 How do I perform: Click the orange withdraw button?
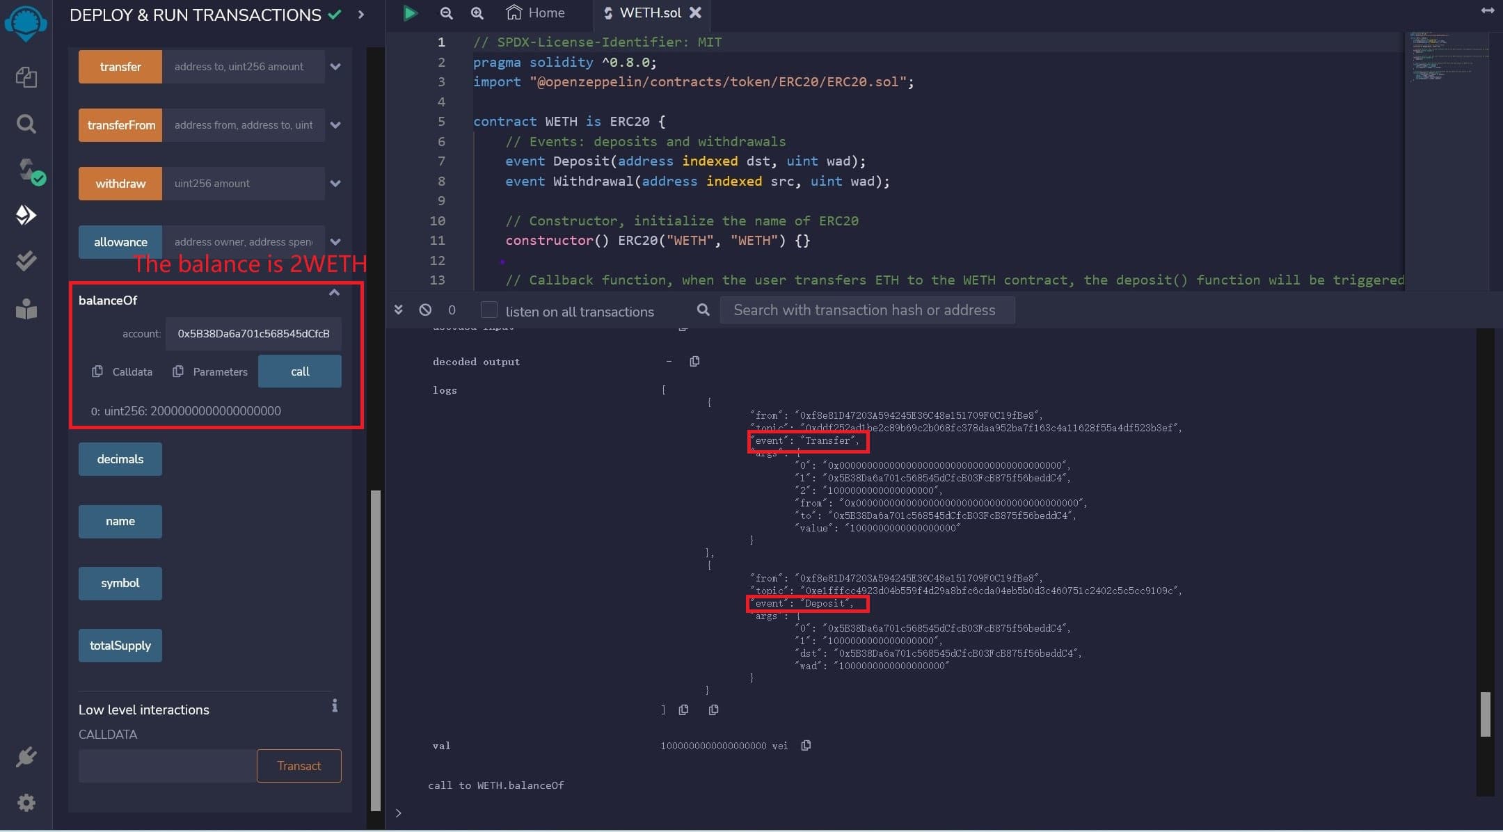tap(120, 184)
